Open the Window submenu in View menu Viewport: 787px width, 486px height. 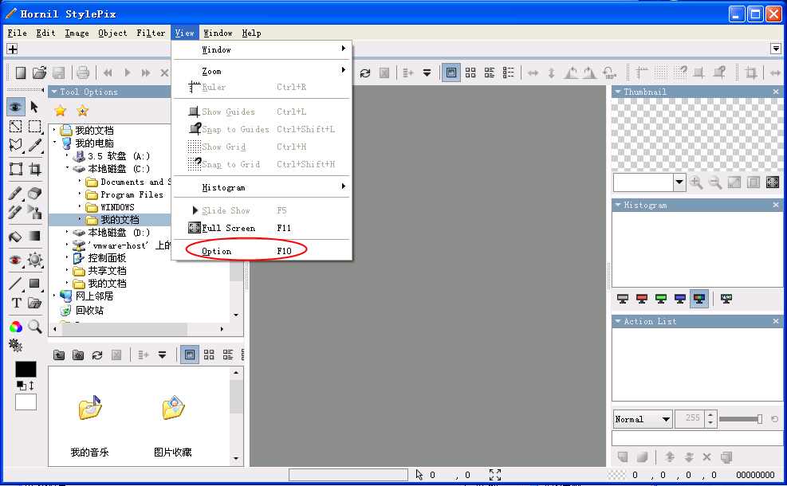coord(262,49)
